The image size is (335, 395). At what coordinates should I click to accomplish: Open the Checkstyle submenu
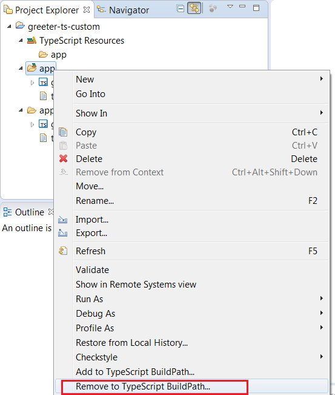(191, 357)
